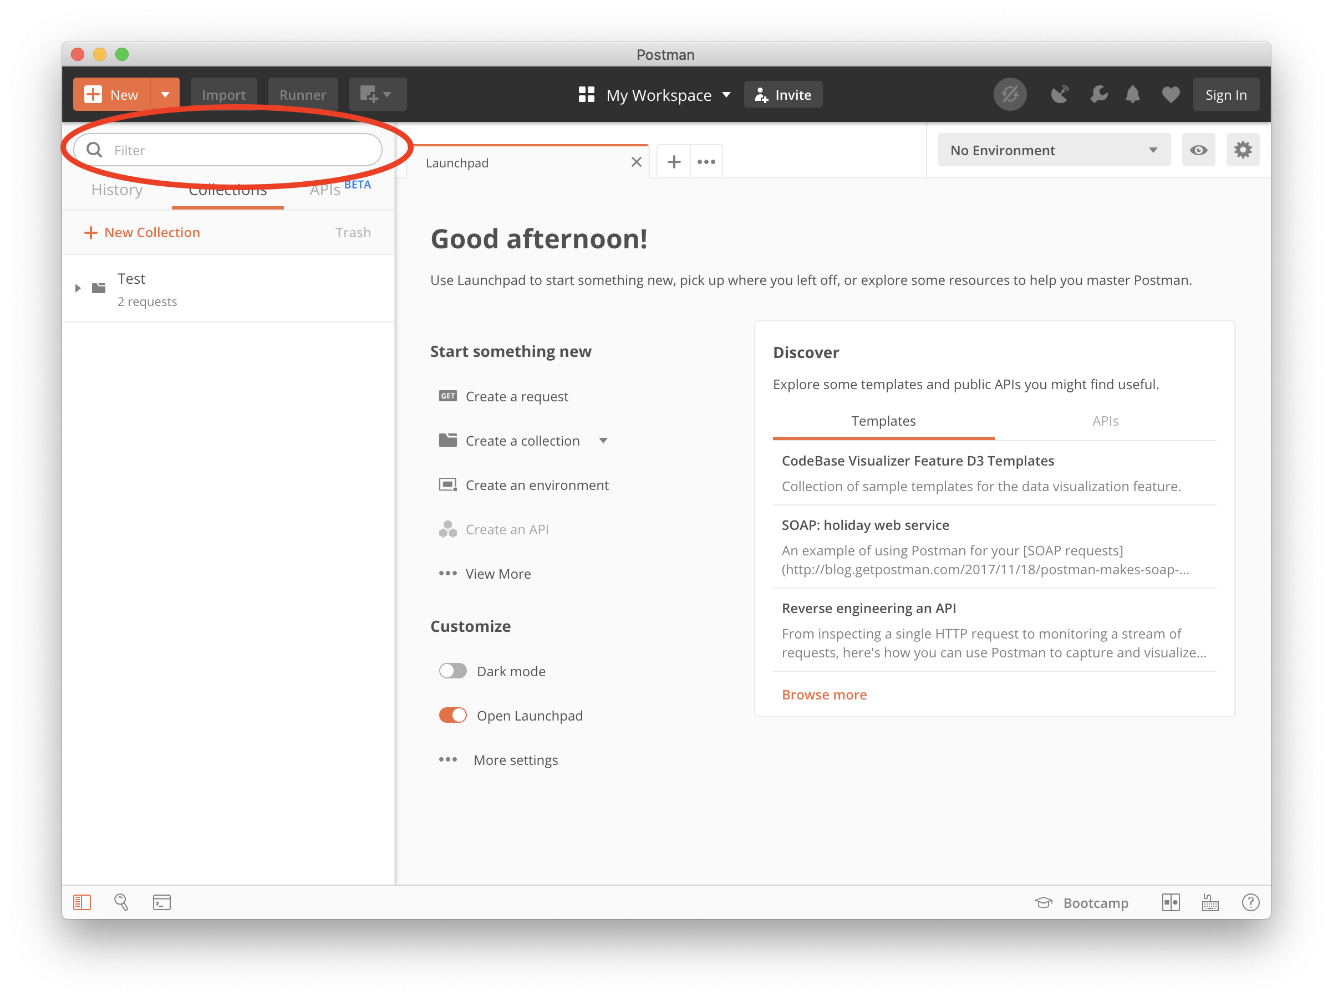Click the heart icon in header
Screen dimensions: 1333x1001
coord(1171,95)
